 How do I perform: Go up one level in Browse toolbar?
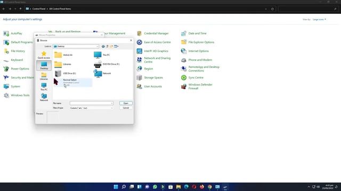pos(107,46)
